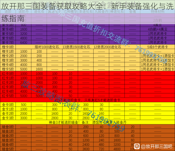
Task: Select the 4800 value in 暗金5阶 row
Action: tap(117, 149)
